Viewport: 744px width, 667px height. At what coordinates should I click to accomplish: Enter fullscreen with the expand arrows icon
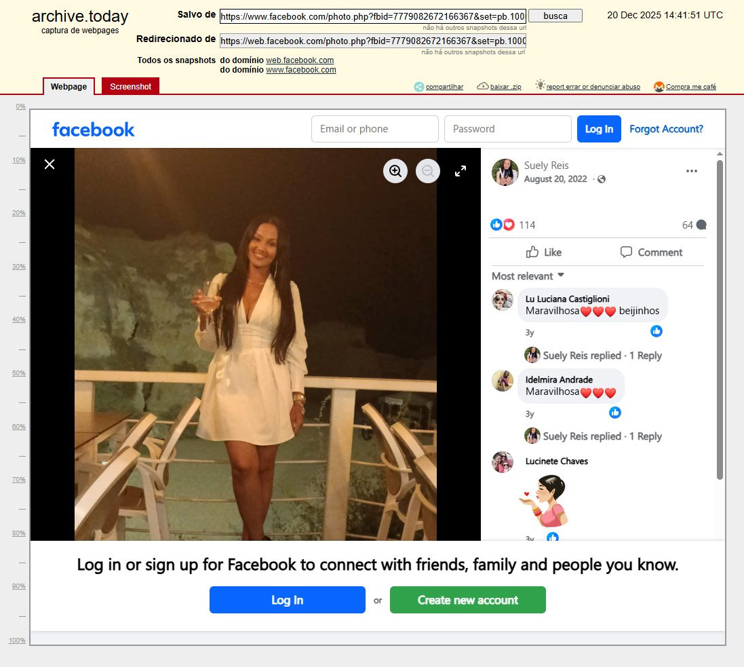pyautogui.click(x=461, y=171)
